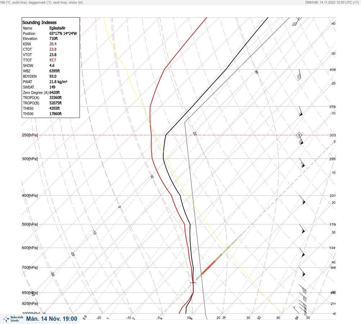Click the 438 height label on the right edge
Image resolution: width=361 pixels, height=324 pixels.
[333, 69]
